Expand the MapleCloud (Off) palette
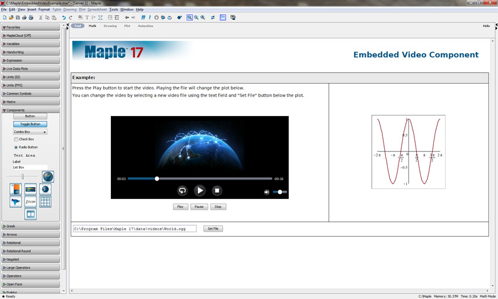 (x=30, y=36)
